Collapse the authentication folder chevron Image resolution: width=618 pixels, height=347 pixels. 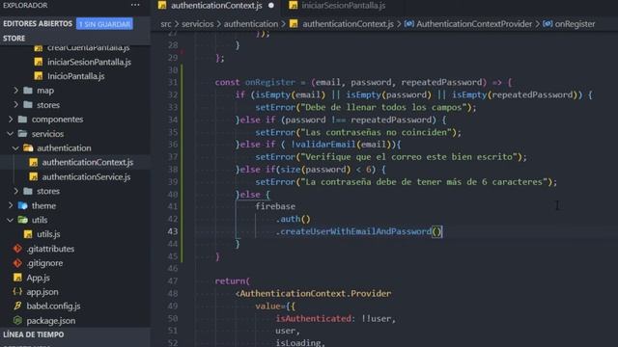[15, 147]
